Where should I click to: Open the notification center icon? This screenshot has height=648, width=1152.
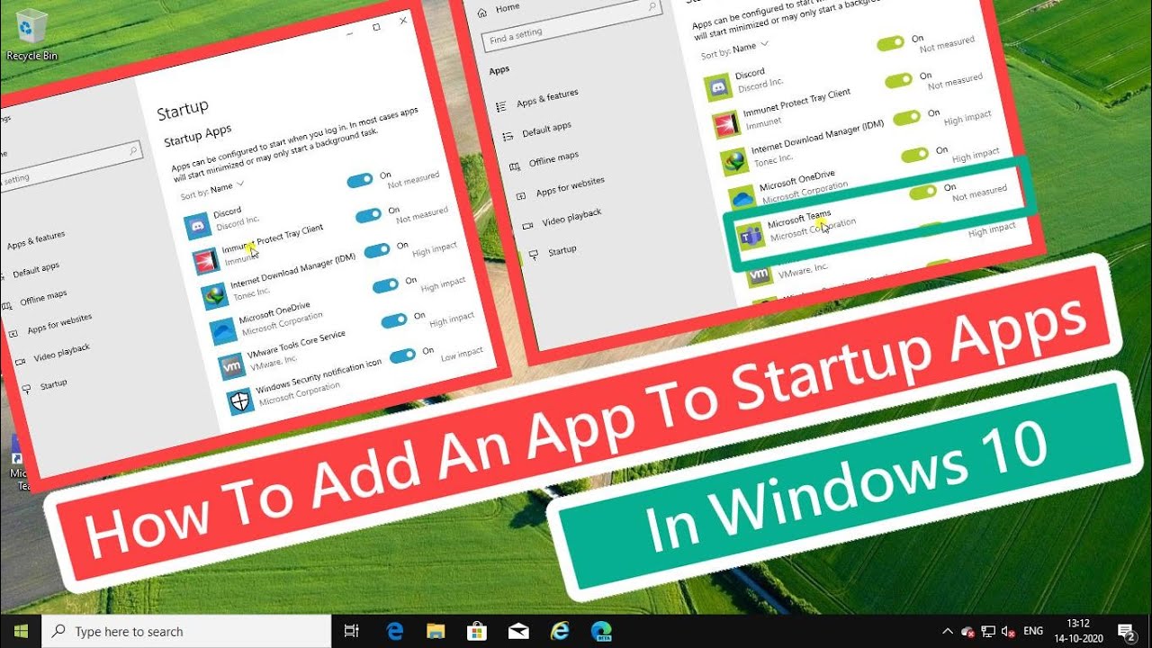click(x=1125, y=631)
